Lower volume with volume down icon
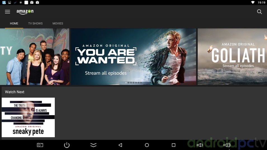Viewport: 267px width, 150px height. [200, 145]
